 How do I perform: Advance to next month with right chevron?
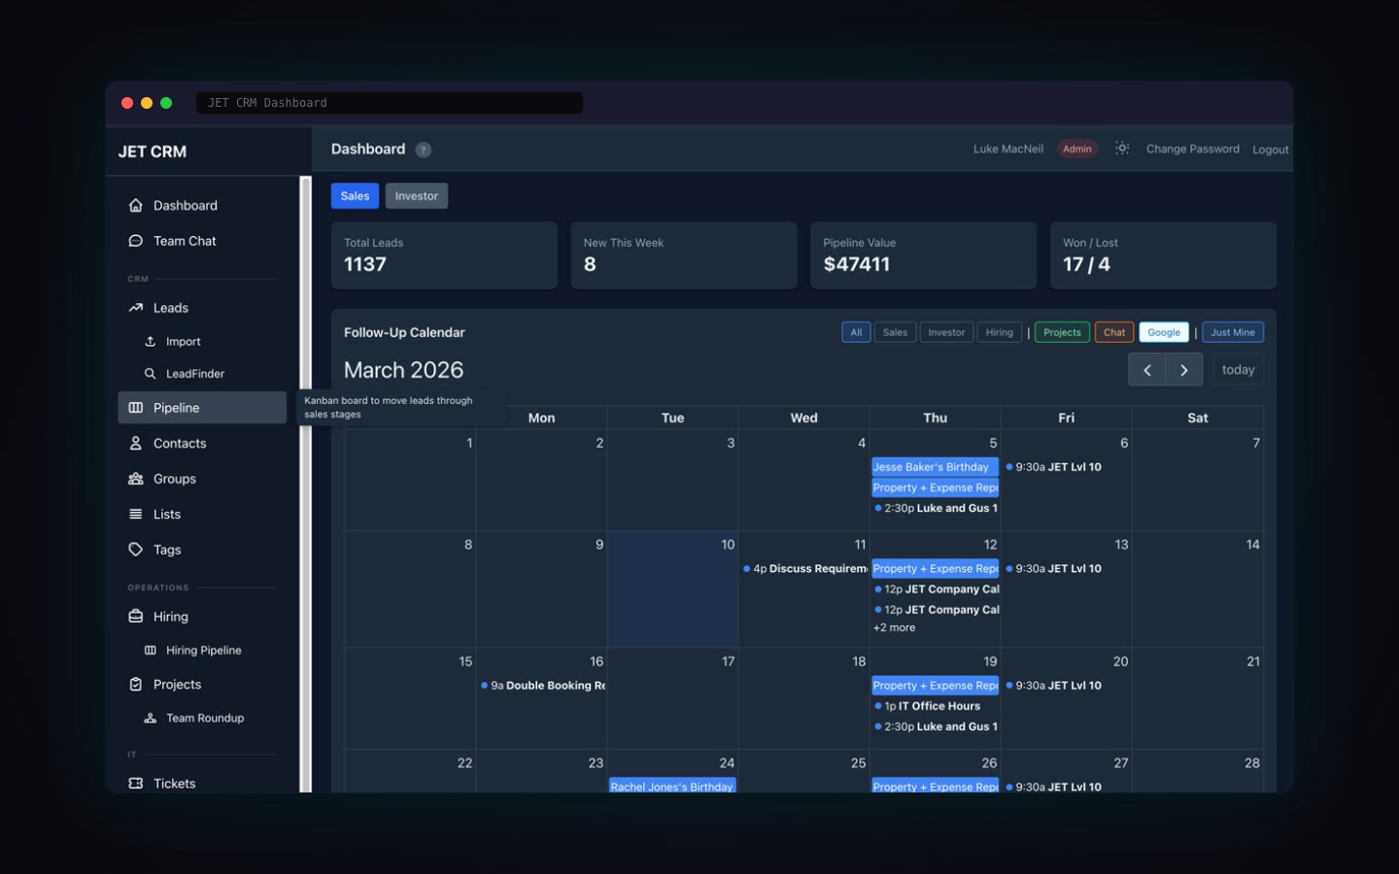1184,369
